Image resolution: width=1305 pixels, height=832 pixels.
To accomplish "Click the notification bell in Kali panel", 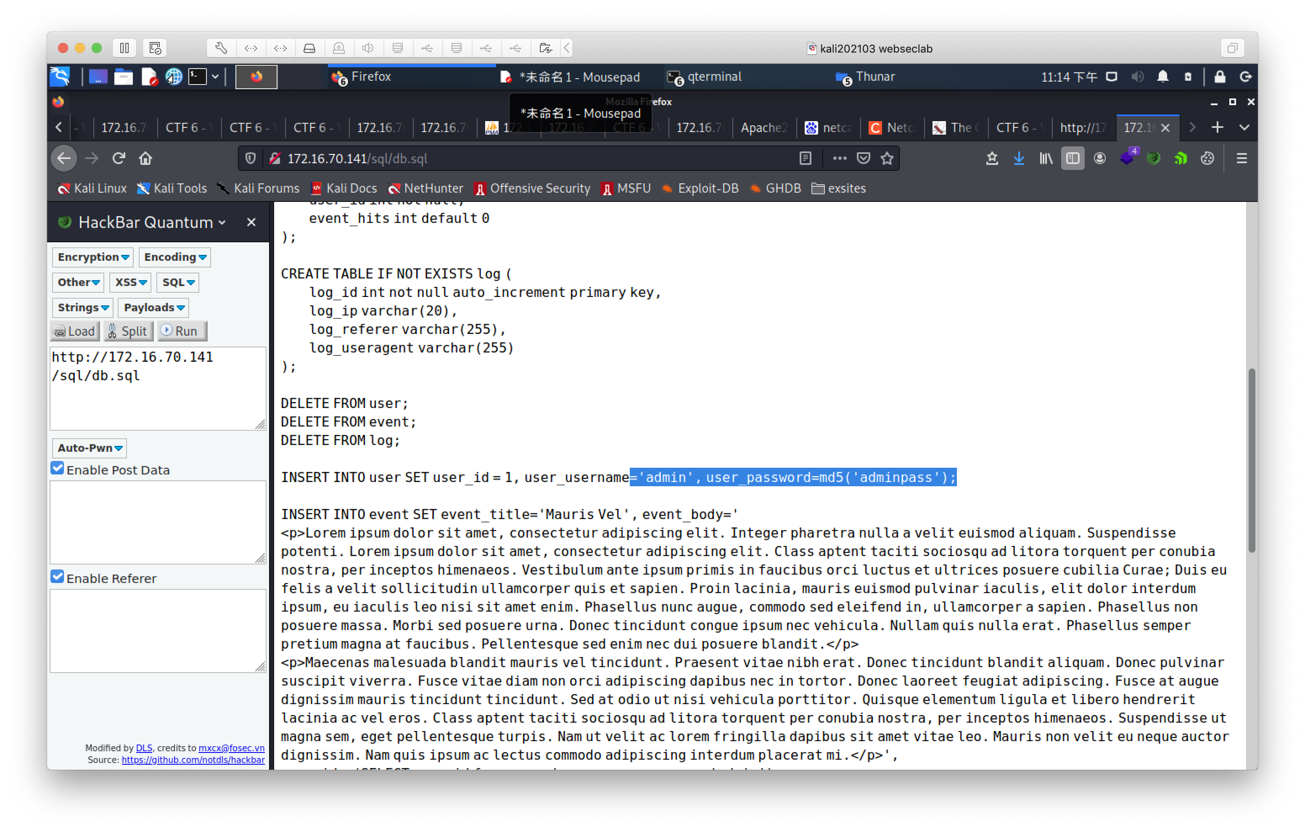I will point(1162,77).
